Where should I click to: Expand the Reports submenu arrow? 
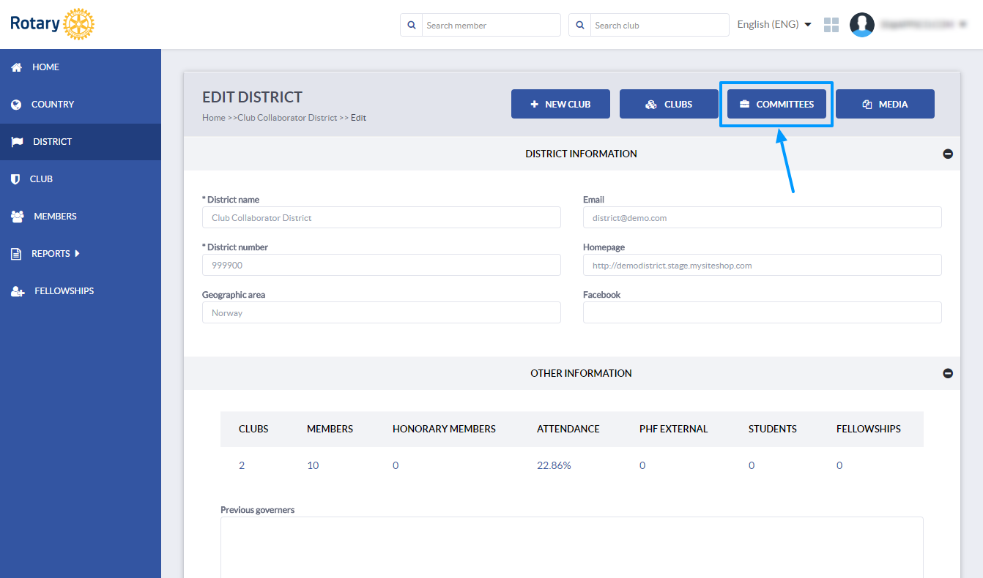(77, 254)
